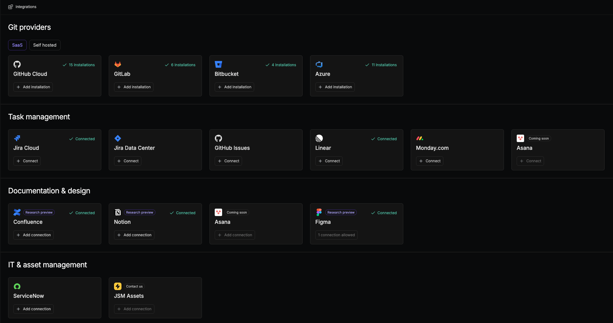Click the Jira Data Center diamond icon
Screen dimensions: 613x323
118,138
